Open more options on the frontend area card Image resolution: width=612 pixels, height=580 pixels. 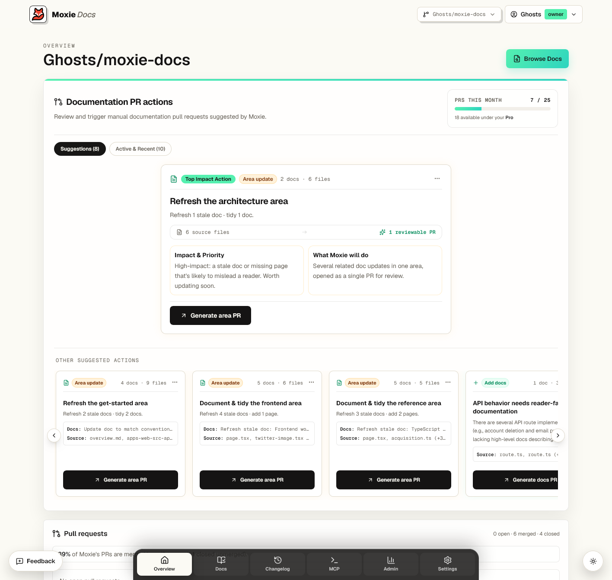(x=311, y=382)
